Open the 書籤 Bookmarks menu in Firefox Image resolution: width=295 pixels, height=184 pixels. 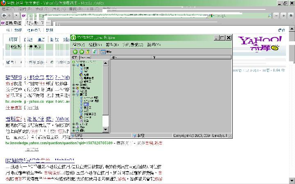point(76,9)
